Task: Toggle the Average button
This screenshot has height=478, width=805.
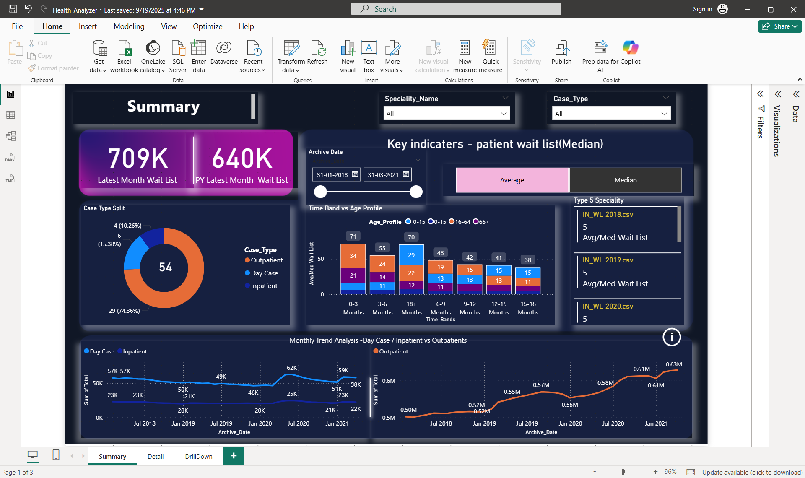Action: coord(512,180)
